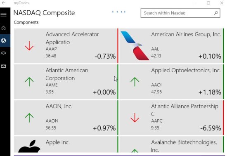Click the back arrow in title bar
227x156 pixels.
click(x=3, y=3)
